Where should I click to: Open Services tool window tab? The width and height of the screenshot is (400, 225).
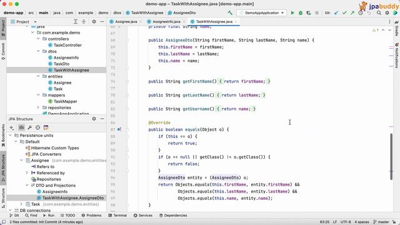(143, 215)
